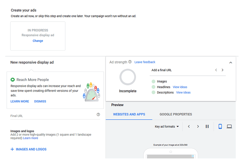Image resolution: width=244 pixels, height=163 pixels.
Task: Click Change under Responsive display ad
Action: tap(38, 41)
